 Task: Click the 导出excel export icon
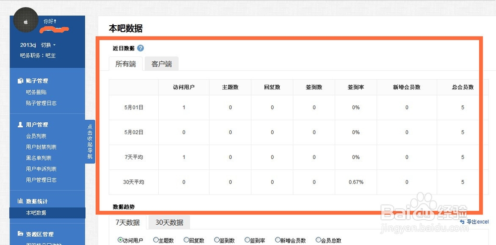point(463,222)
